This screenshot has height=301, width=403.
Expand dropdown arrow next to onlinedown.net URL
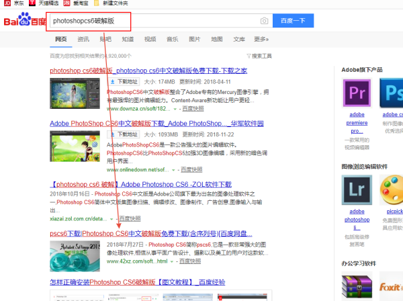tap(173, 170)
